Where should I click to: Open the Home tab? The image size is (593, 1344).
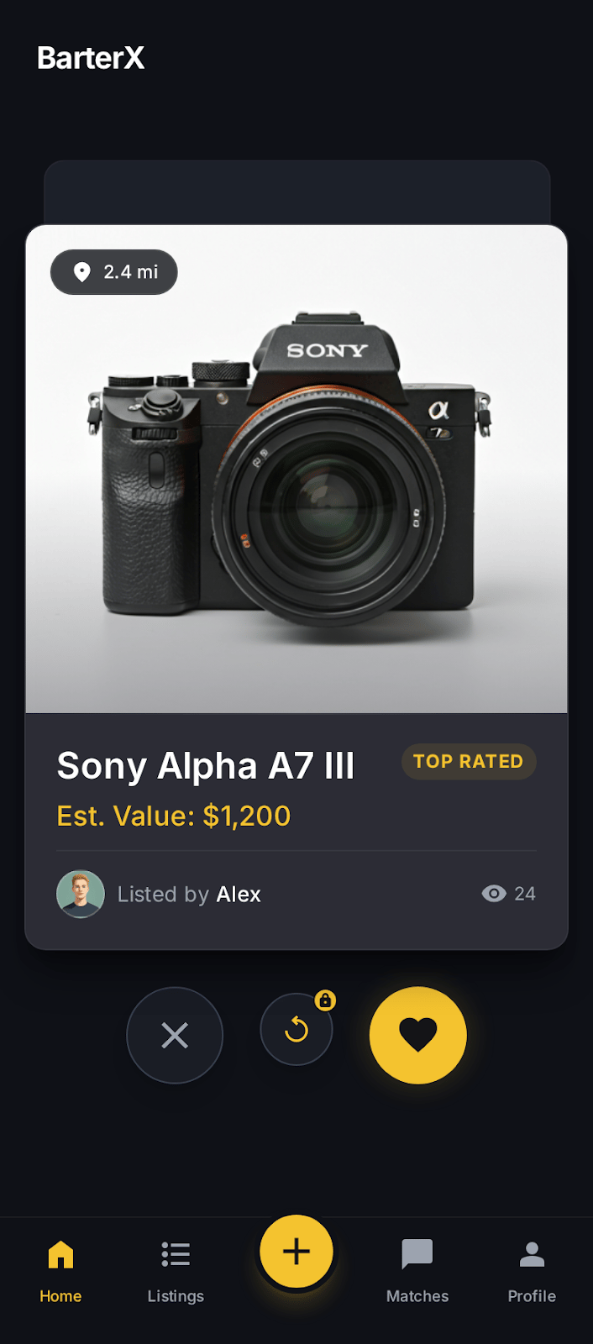(60, 1272)
